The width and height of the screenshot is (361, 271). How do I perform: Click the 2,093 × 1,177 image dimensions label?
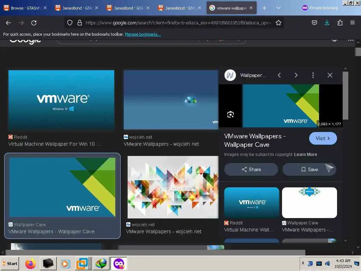pos(329,124)
